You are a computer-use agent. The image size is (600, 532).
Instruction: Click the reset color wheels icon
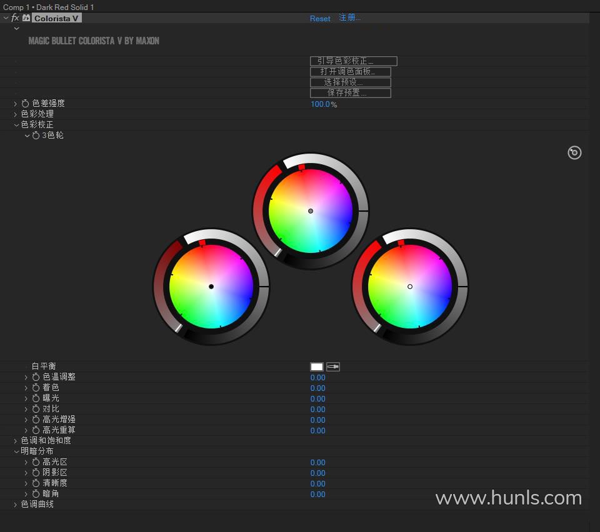[574, 153]
